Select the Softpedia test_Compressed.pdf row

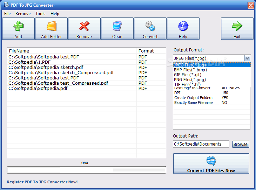(86, 83)
